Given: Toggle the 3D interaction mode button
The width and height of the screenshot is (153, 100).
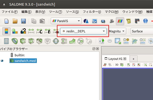Looking at the screenshot, I should tap(117, 65).
